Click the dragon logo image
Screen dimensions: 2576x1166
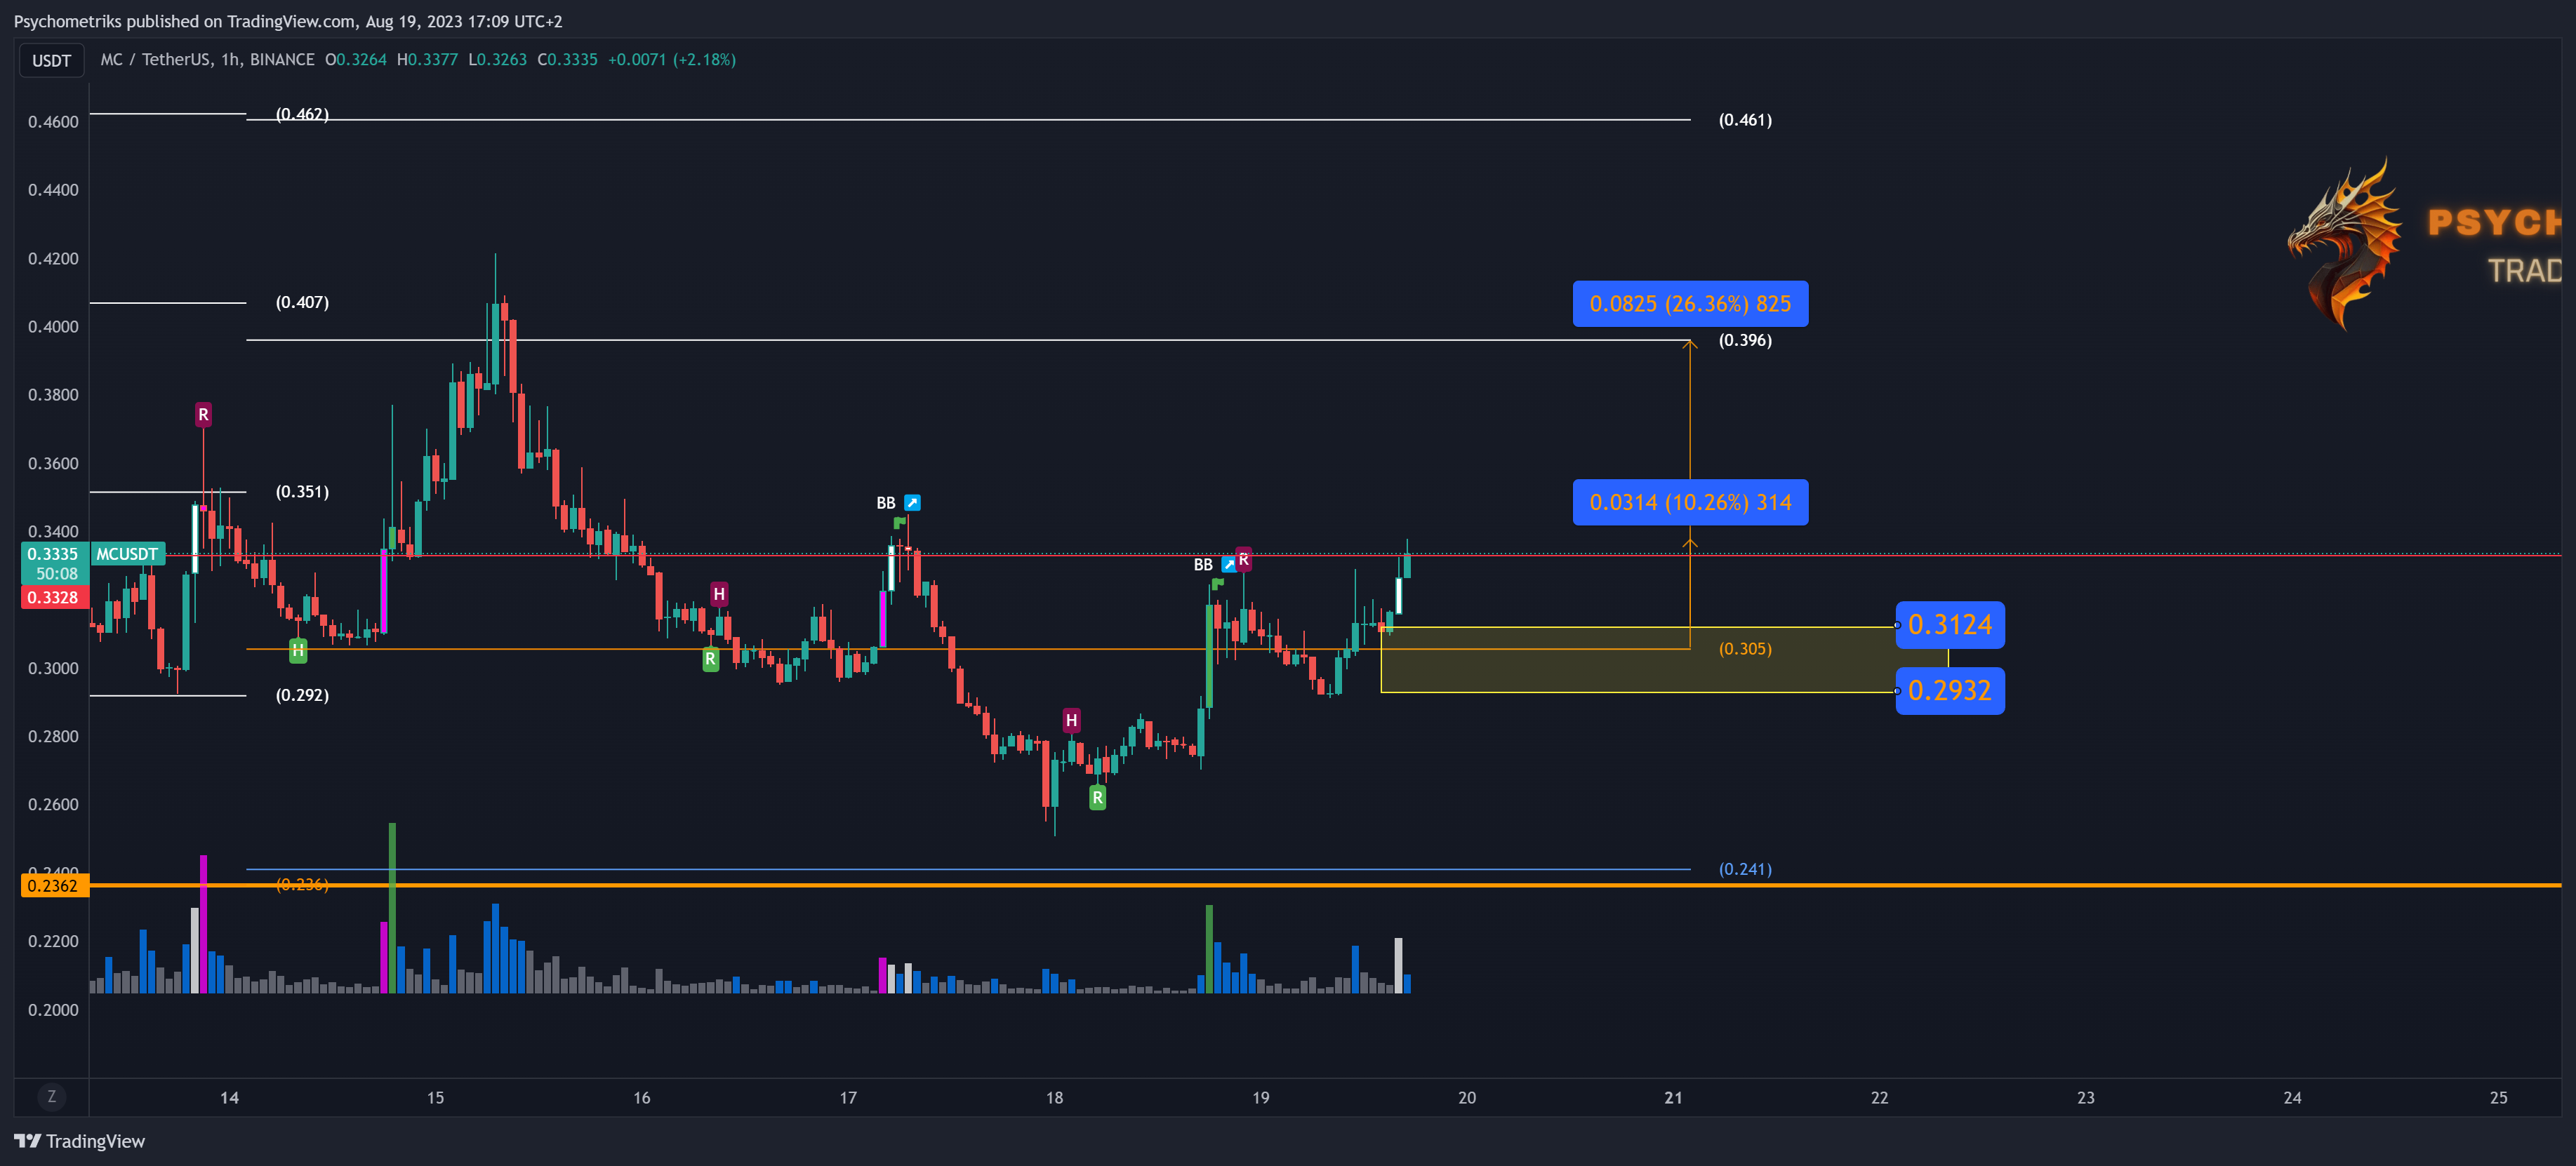point(2346,245)
